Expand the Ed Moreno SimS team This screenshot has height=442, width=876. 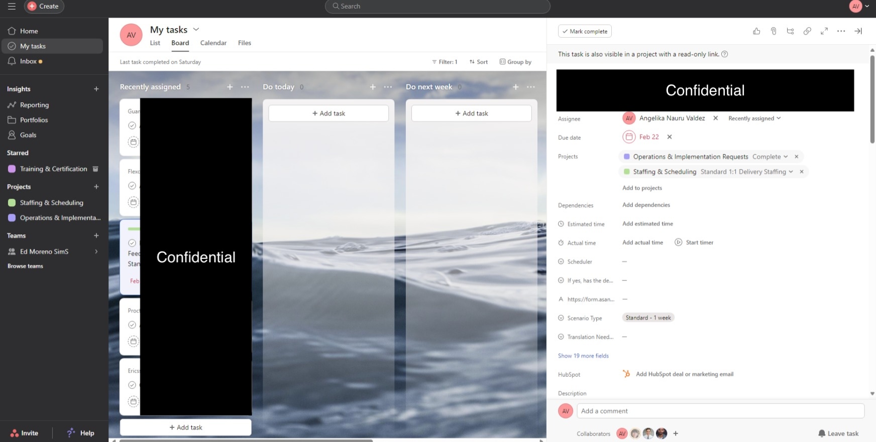click(96, 251)
